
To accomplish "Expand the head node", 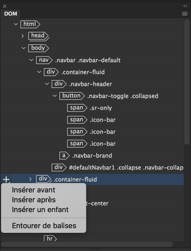I will click(23, 36).
